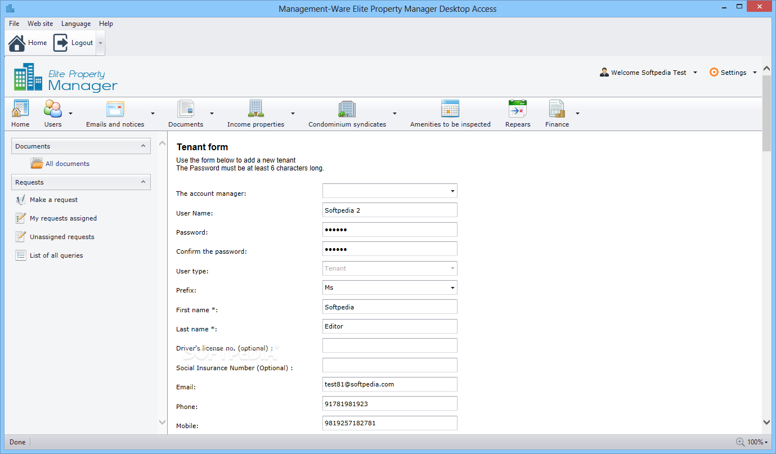Open the Repears calendar icon
The width and height of the screenshot is (776, 454).
[x=518, y=109]
